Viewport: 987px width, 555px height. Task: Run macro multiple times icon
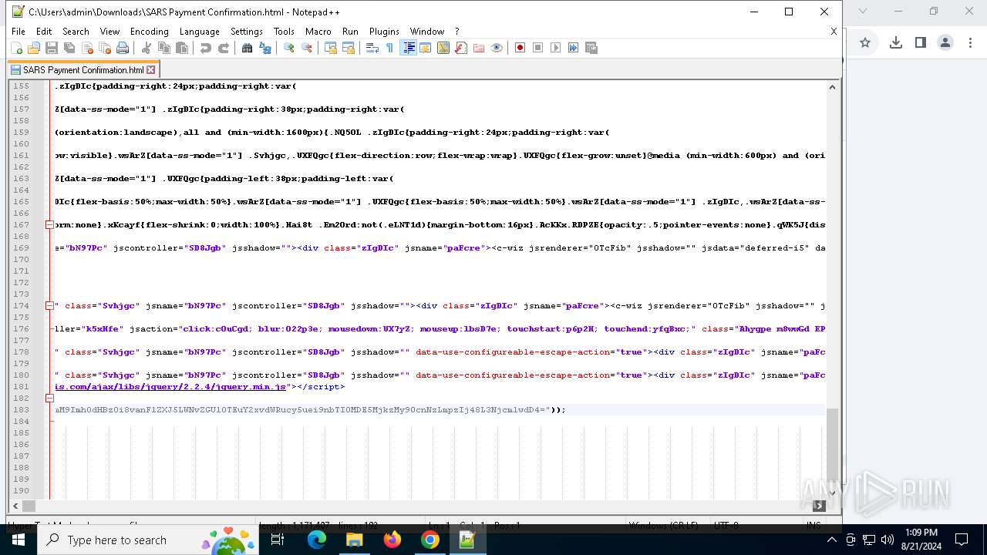pyautogui.click(x=574, y=48)
